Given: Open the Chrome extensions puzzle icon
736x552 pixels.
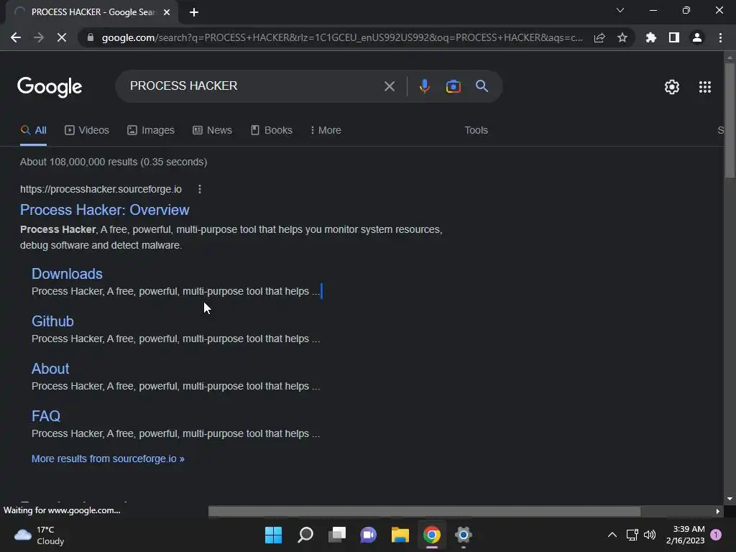Looking at the screenshot, I should click(x=651, y=37).
